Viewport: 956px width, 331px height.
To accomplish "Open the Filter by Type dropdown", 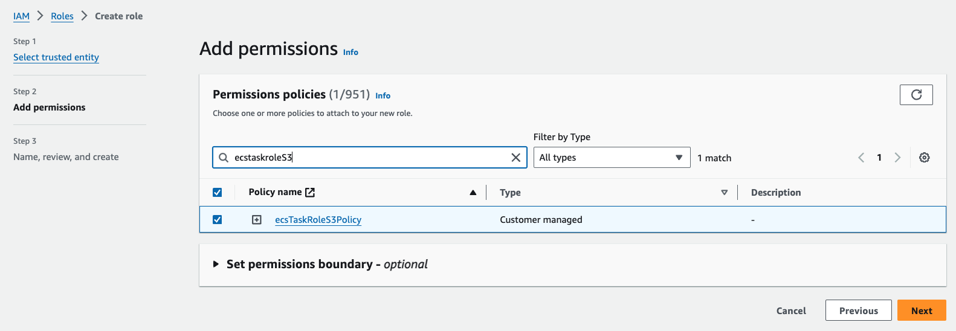I will (x=611, y=158).
